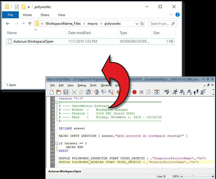The image size is (216, 179).
Task: Open subfolder list after the macro breadcrumb
Action: [x=101, y=24]
